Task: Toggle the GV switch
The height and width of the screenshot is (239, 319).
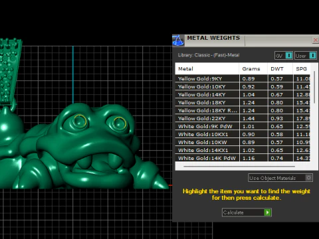Action: [x=284, y=56]
